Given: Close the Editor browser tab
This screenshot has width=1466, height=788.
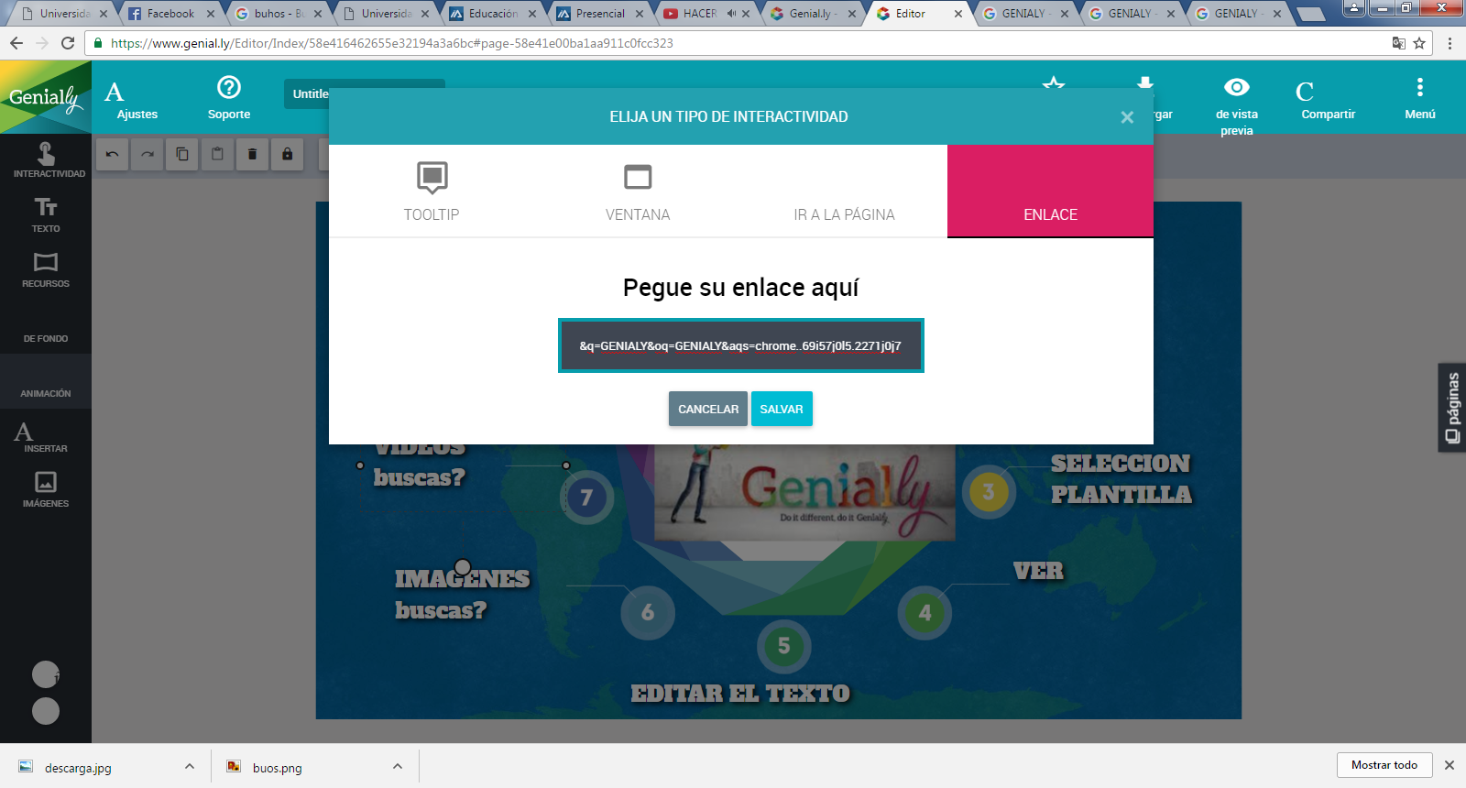Looking at the screenshot, I should 958,14.
